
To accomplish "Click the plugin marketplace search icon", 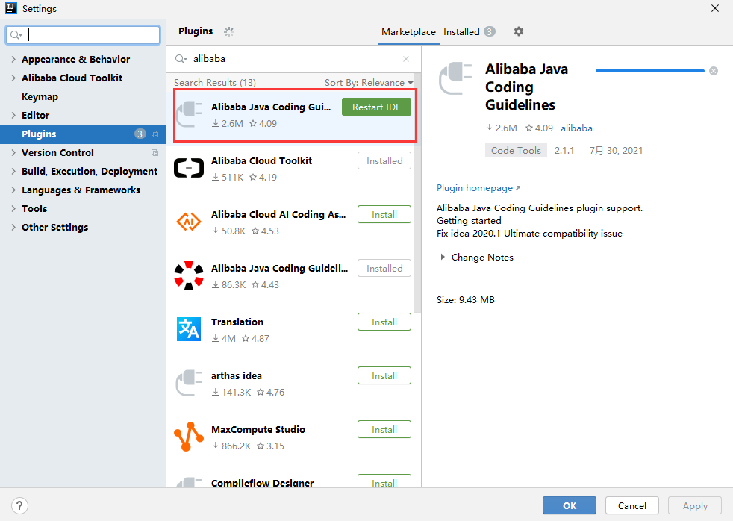I will pos(181,59).
